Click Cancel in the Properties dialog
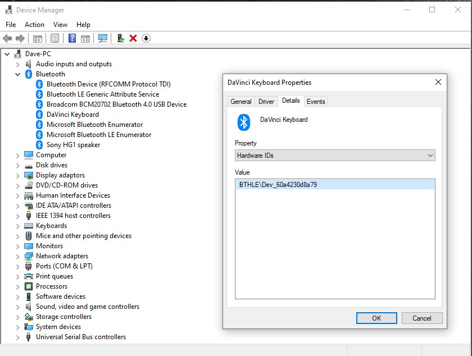This screenshot has height=356, width=472. pos(422,318)
